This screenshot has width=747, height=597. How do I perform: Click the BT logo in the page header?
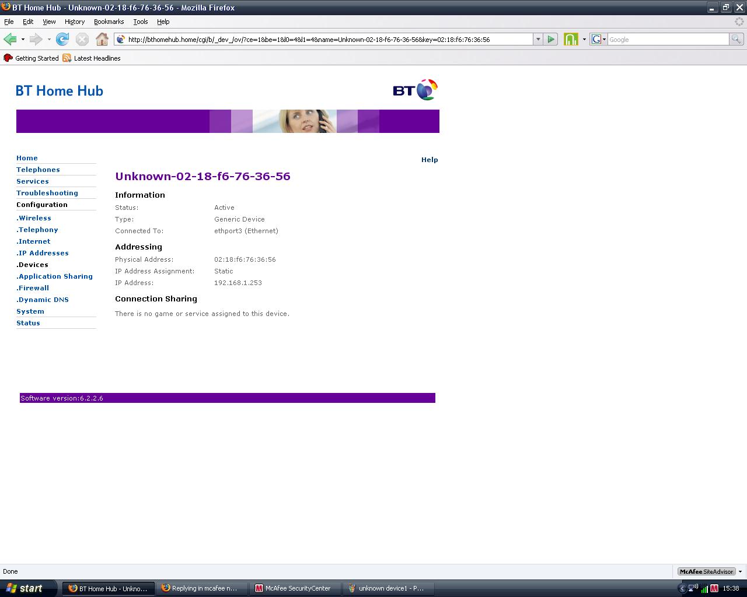click(415, 90)
